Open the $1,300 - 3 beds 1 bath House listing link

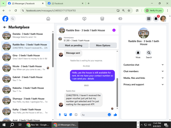pyautogui.click(x=77, y=41)
